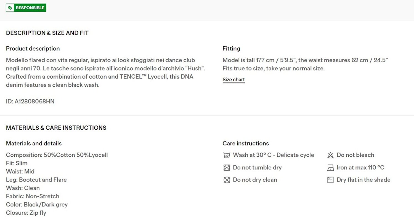414x222 pixels.
Task: Click the Materials & Care Instructions heading
Action: pyautogui.click(x=56, y=128)
